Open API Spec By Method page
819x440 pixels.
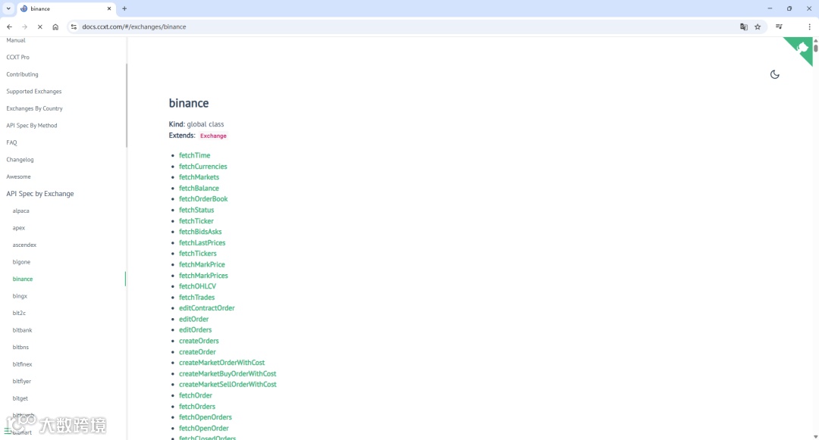(32, 126)
